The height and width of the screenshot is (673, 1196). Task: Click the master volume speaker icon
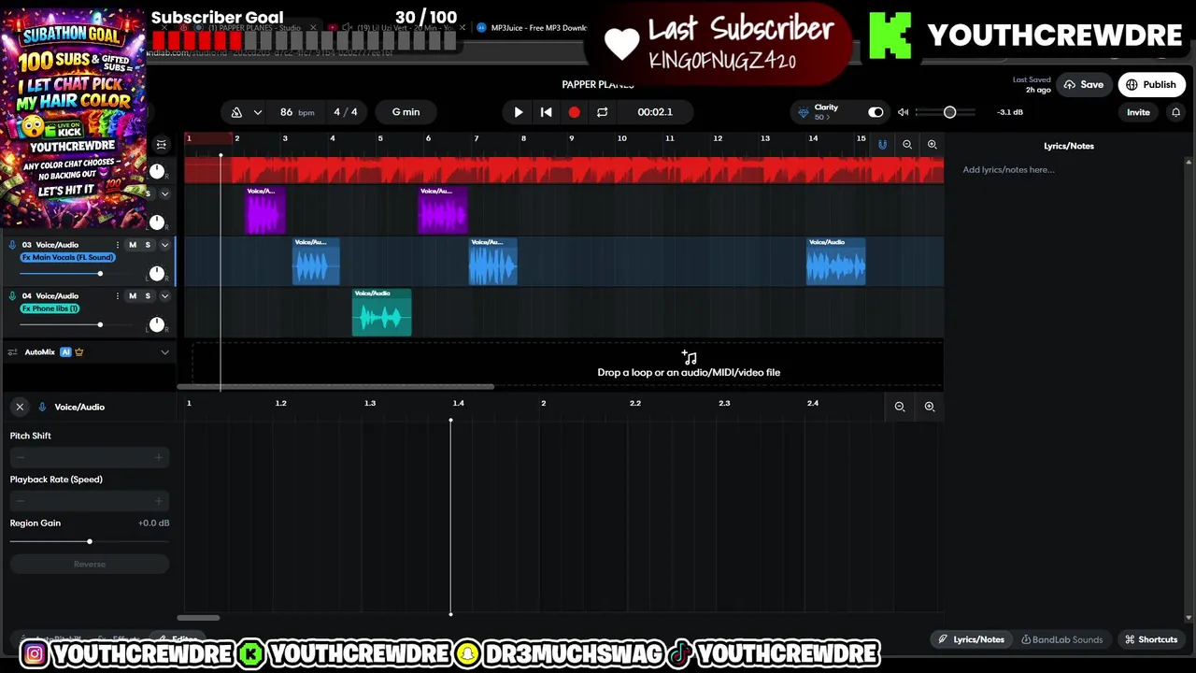click(x=903, y=112)
